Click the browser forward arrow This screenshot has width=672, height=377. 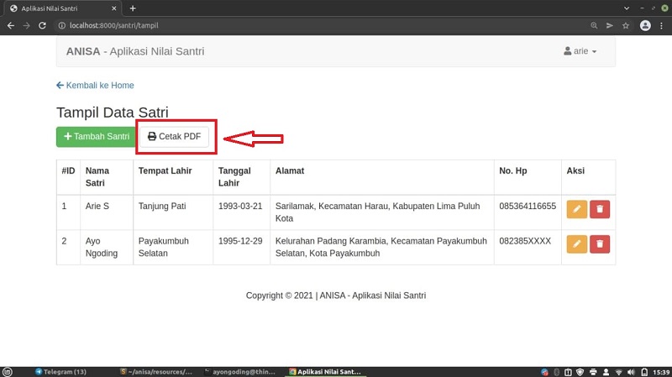tap(27, 26)
